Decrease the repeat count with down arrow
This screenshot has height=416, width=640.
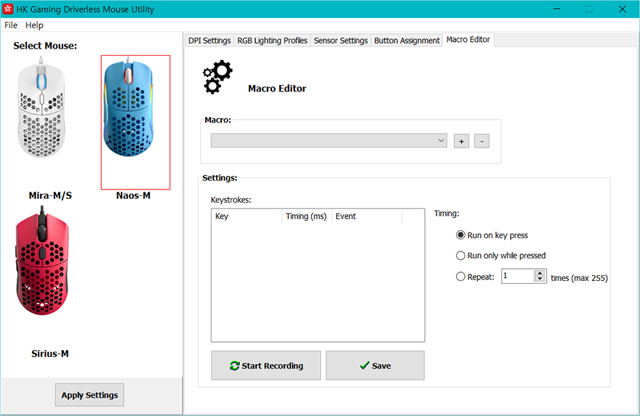point(540,280)
